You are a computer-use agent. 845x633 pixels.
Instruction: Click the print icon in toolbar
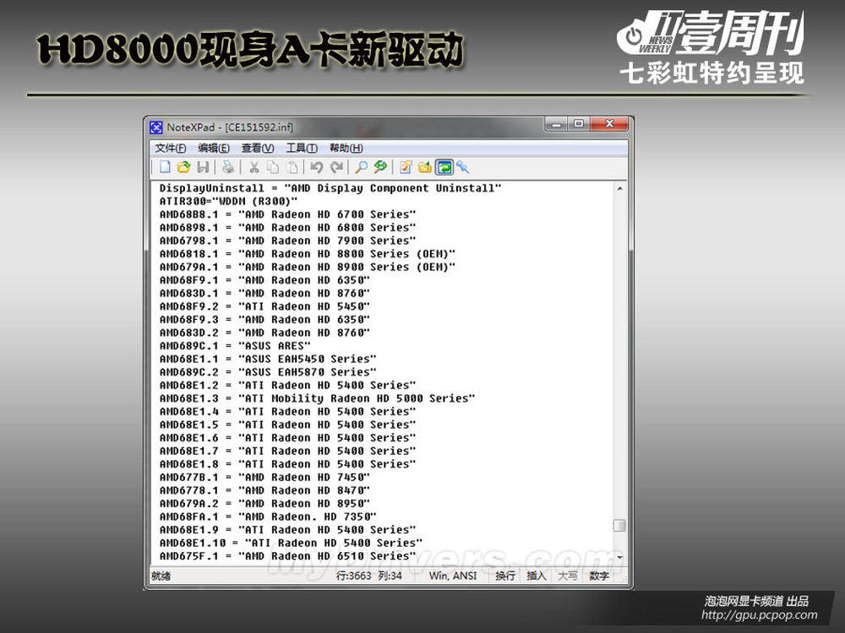coord(228,167)
